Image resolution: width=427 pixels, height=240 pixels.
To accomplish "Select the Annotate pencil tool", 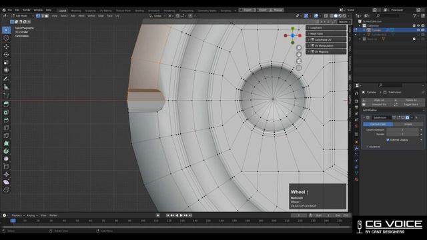I will (x=6, y=79).
